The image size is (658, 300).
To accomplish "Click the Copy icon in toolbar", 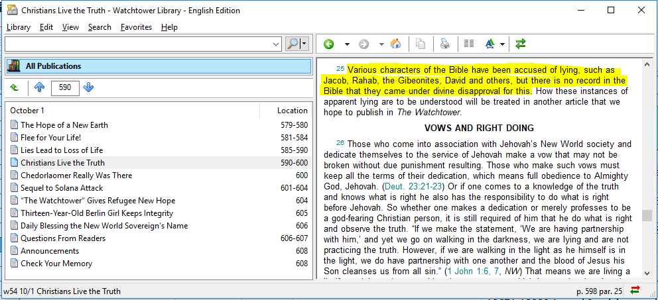I will click(420, 44).
